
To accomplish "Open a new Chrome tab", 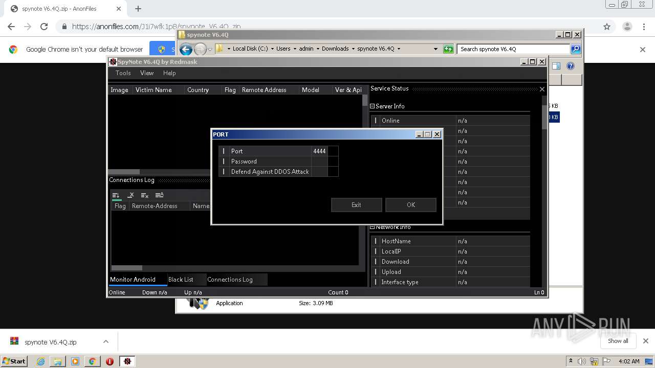I will (x=138, y=9).
